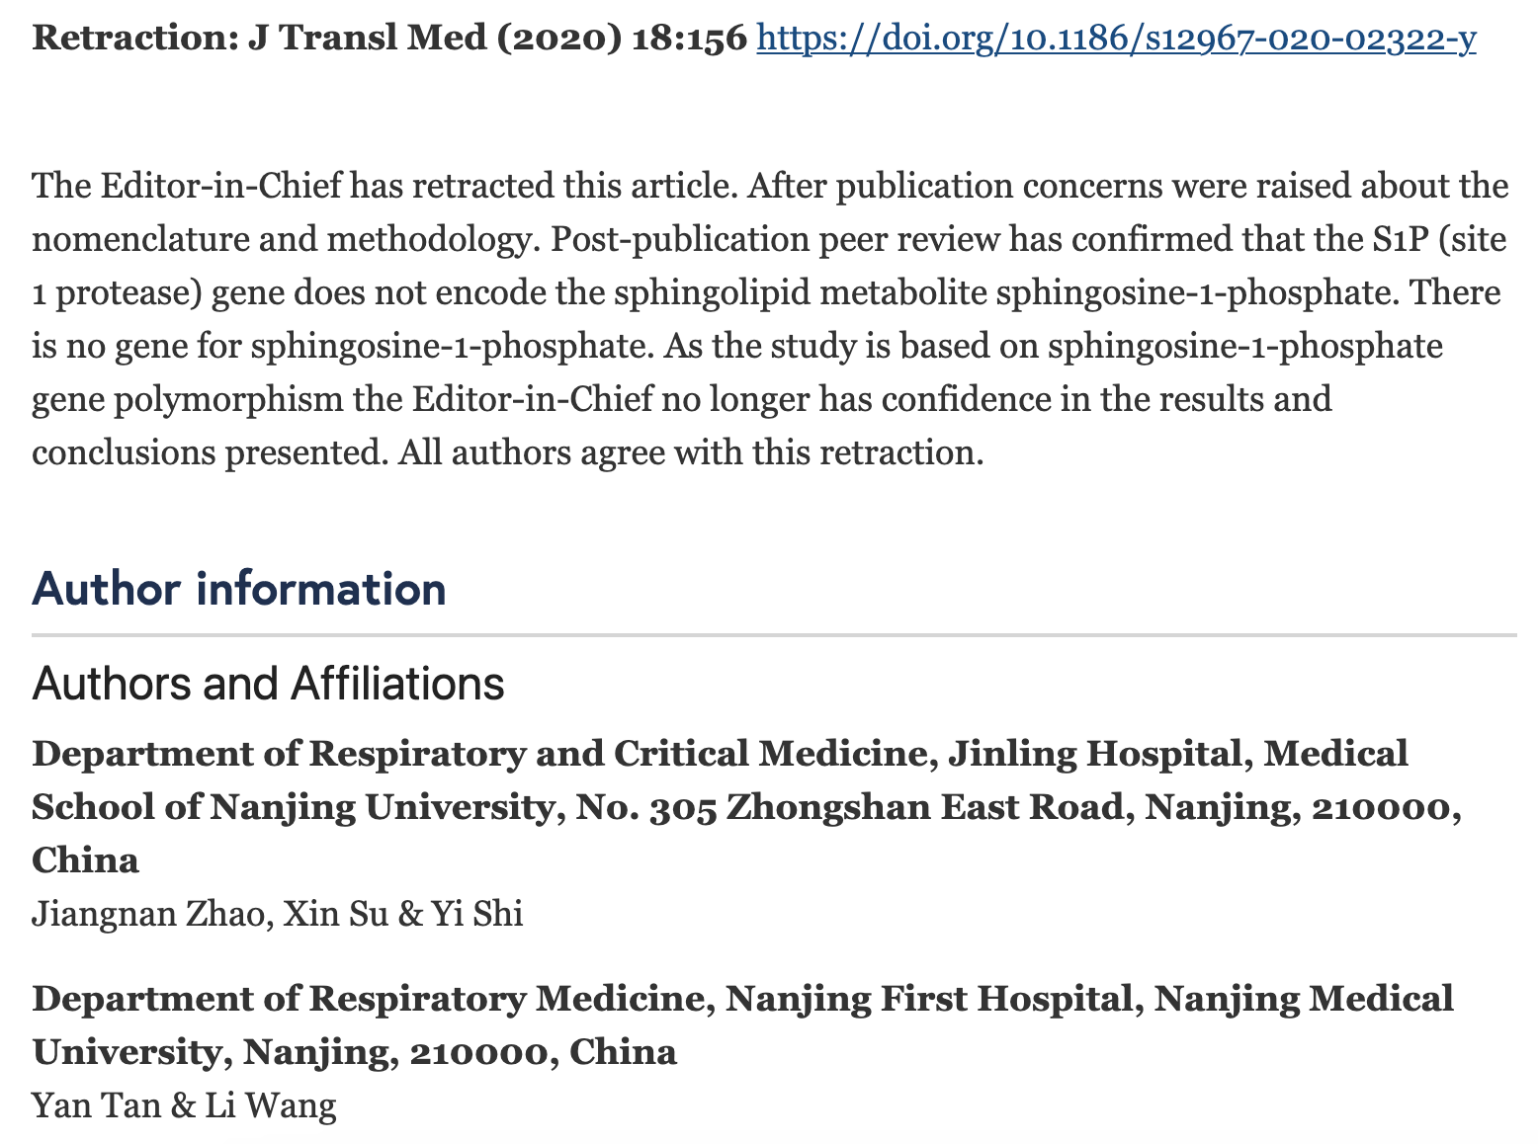Select author name Jiangnan Zhao
The image size is (1538, 1144).
148,914
